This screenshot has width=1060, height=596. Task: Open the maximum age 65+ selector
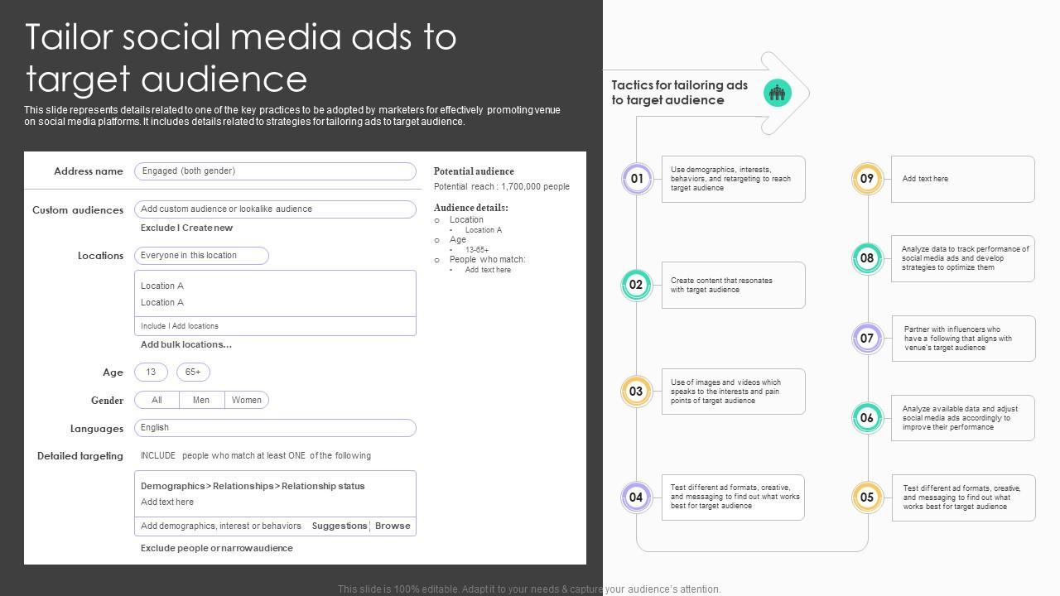(x=193, y=372)
